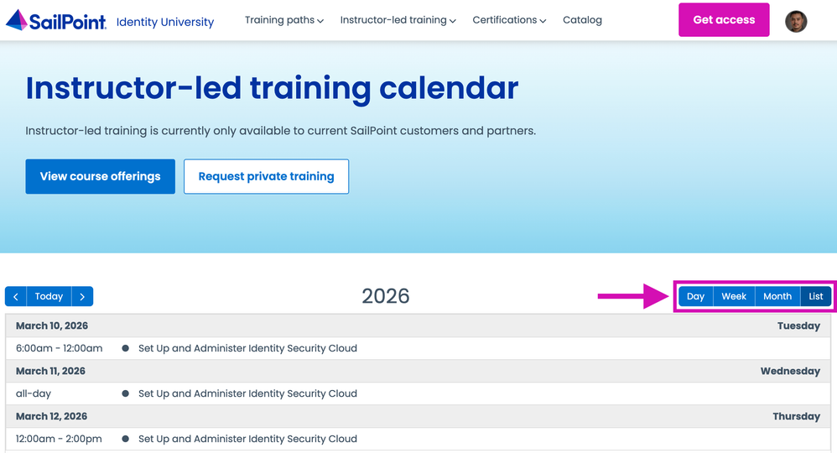The image size is (837, 453).
Task: Click the Instructor-led training calendar heading
Action: click(x=272, y=88)
